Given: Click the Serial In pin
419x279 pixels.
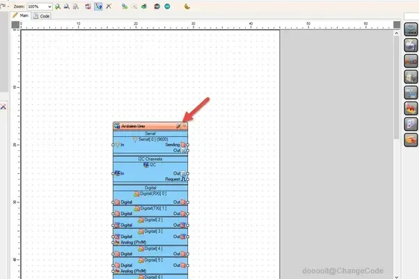Looking at the screenshot, I should coord(113,145).
